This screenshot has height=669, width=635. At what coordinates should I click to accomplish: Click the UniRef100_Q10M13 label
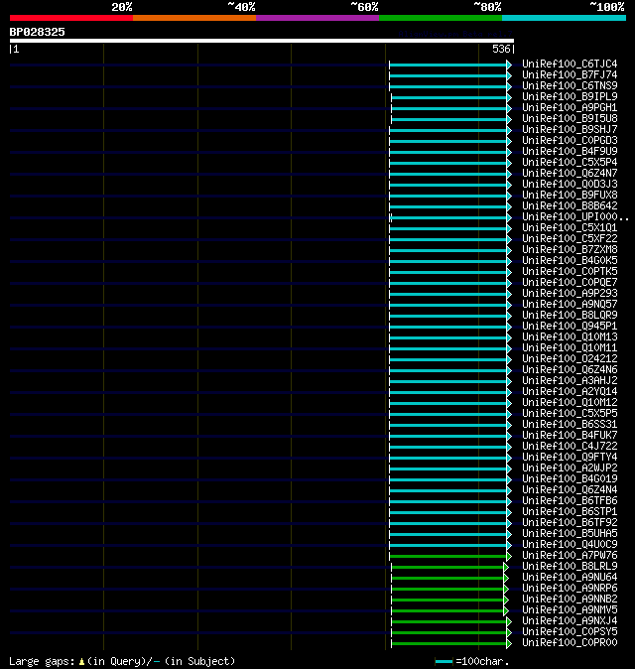coord(570,337)
